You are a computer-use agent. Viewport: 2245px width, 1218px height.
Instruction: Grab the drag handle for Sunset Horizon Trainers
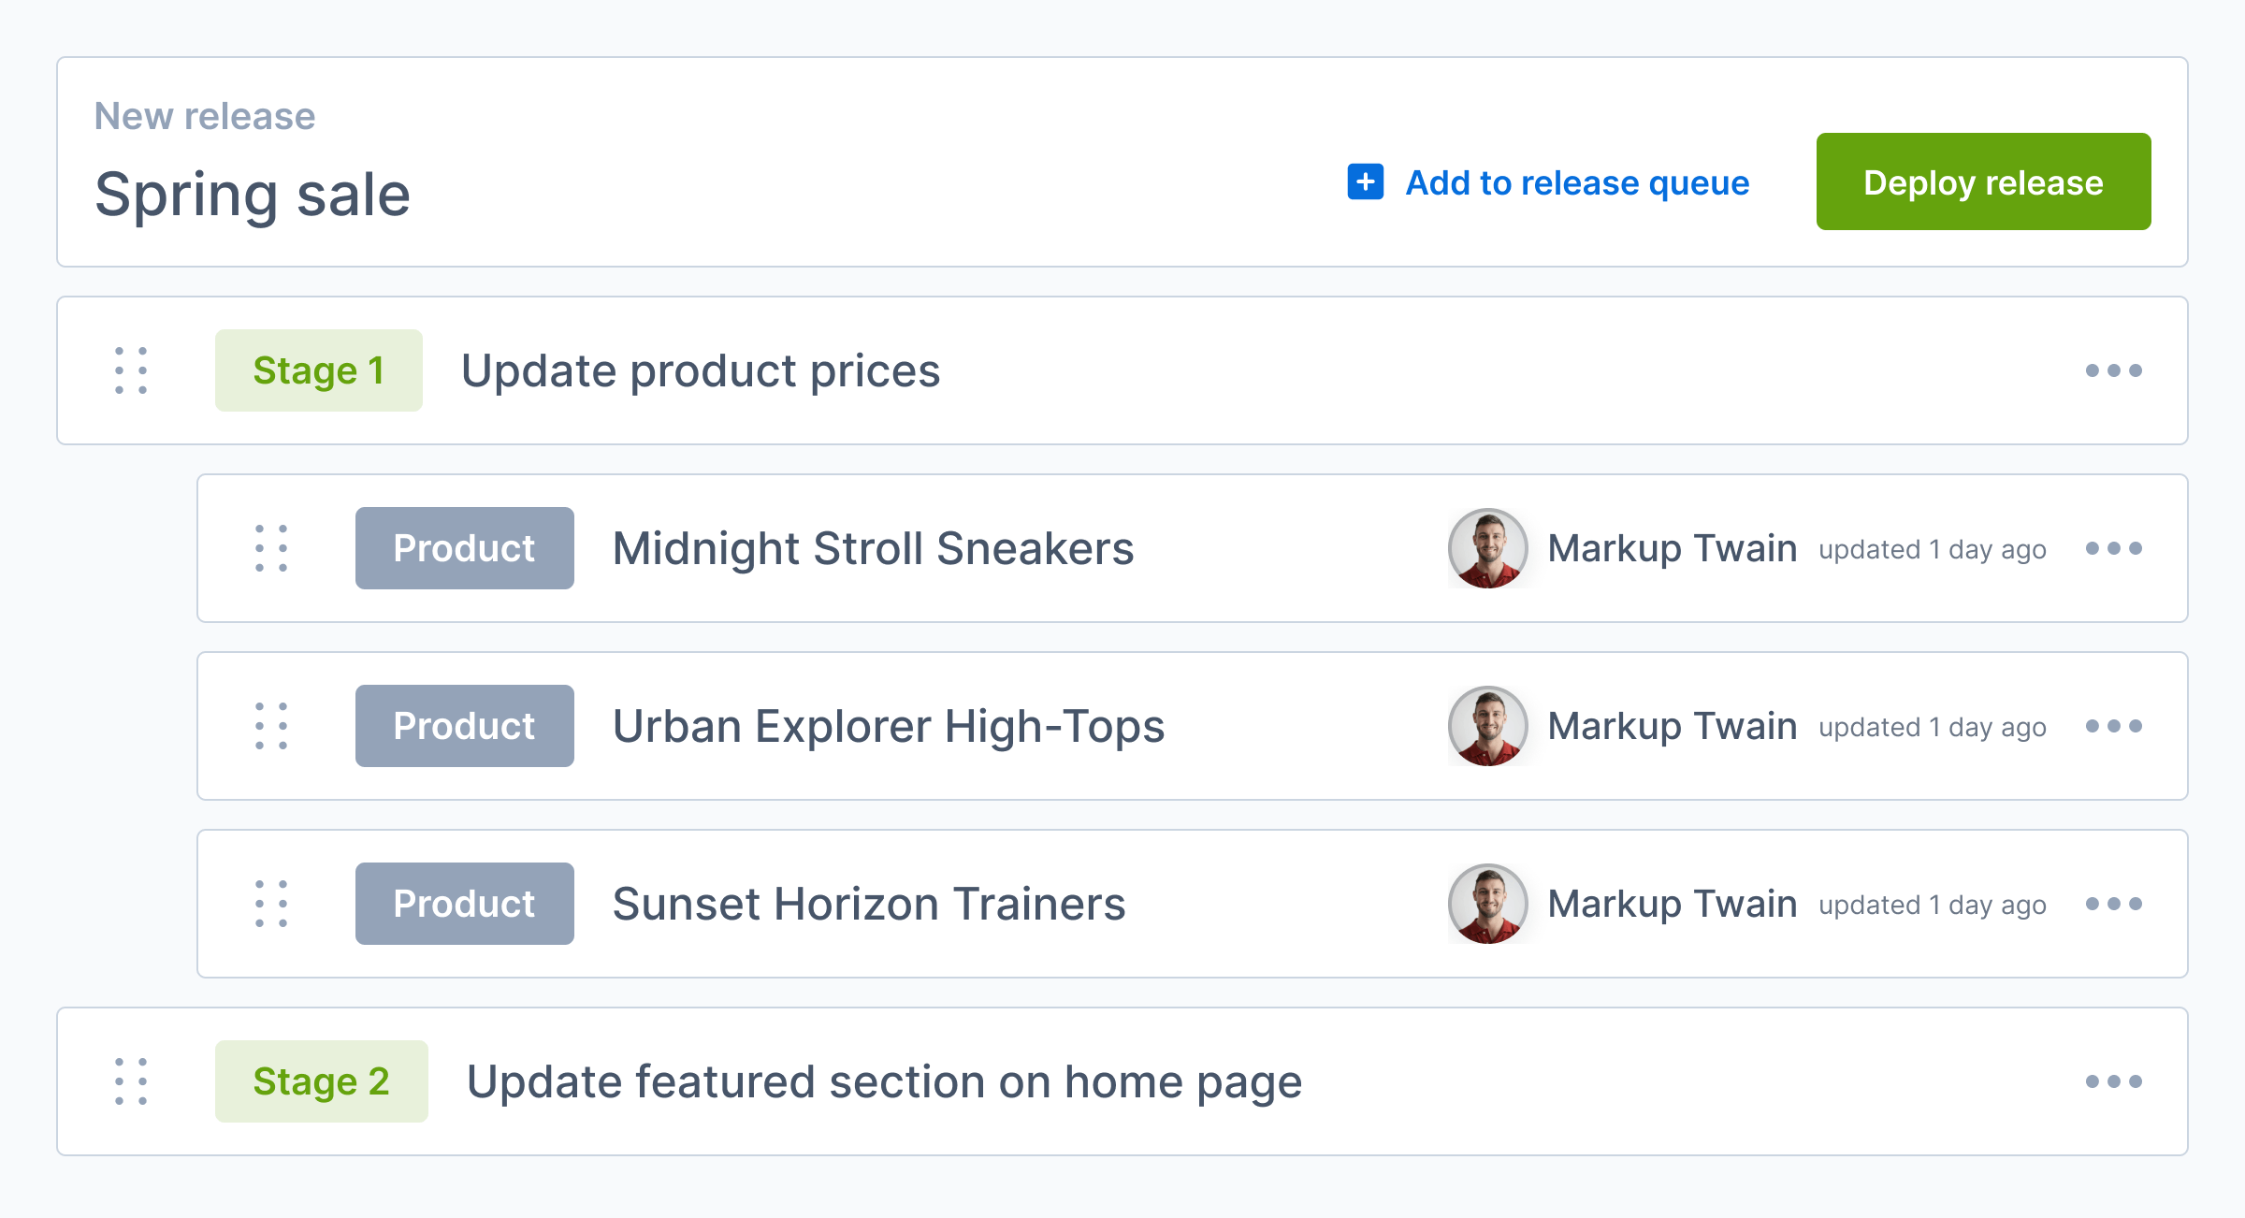tap(271, 904)
